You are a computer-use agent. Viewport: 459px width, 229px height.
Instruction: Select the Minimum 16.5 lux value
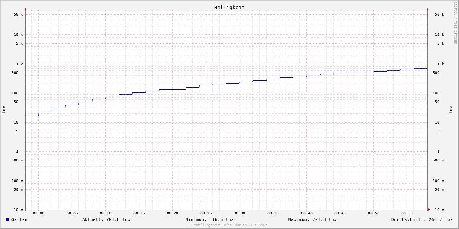(209, 219)
